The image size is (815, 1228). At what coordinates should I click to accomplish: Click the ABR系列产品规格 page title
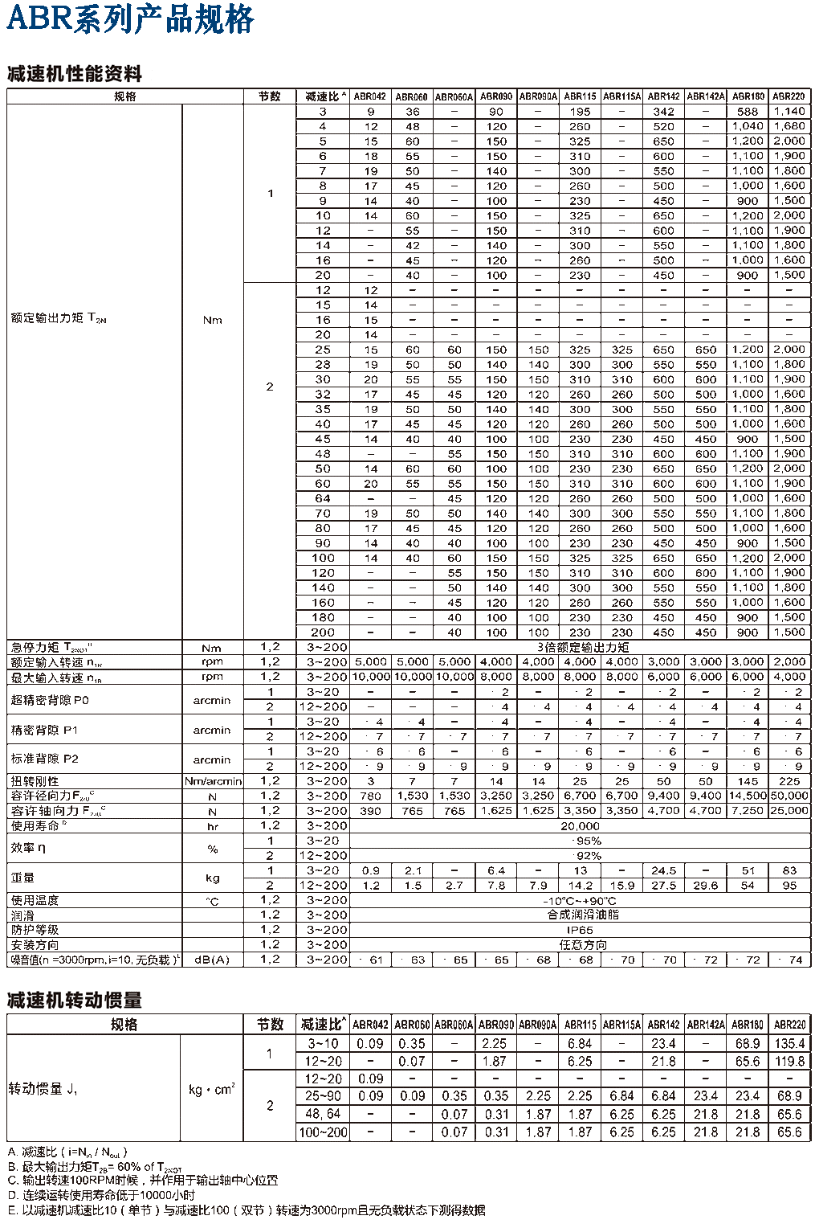[130, 19]
